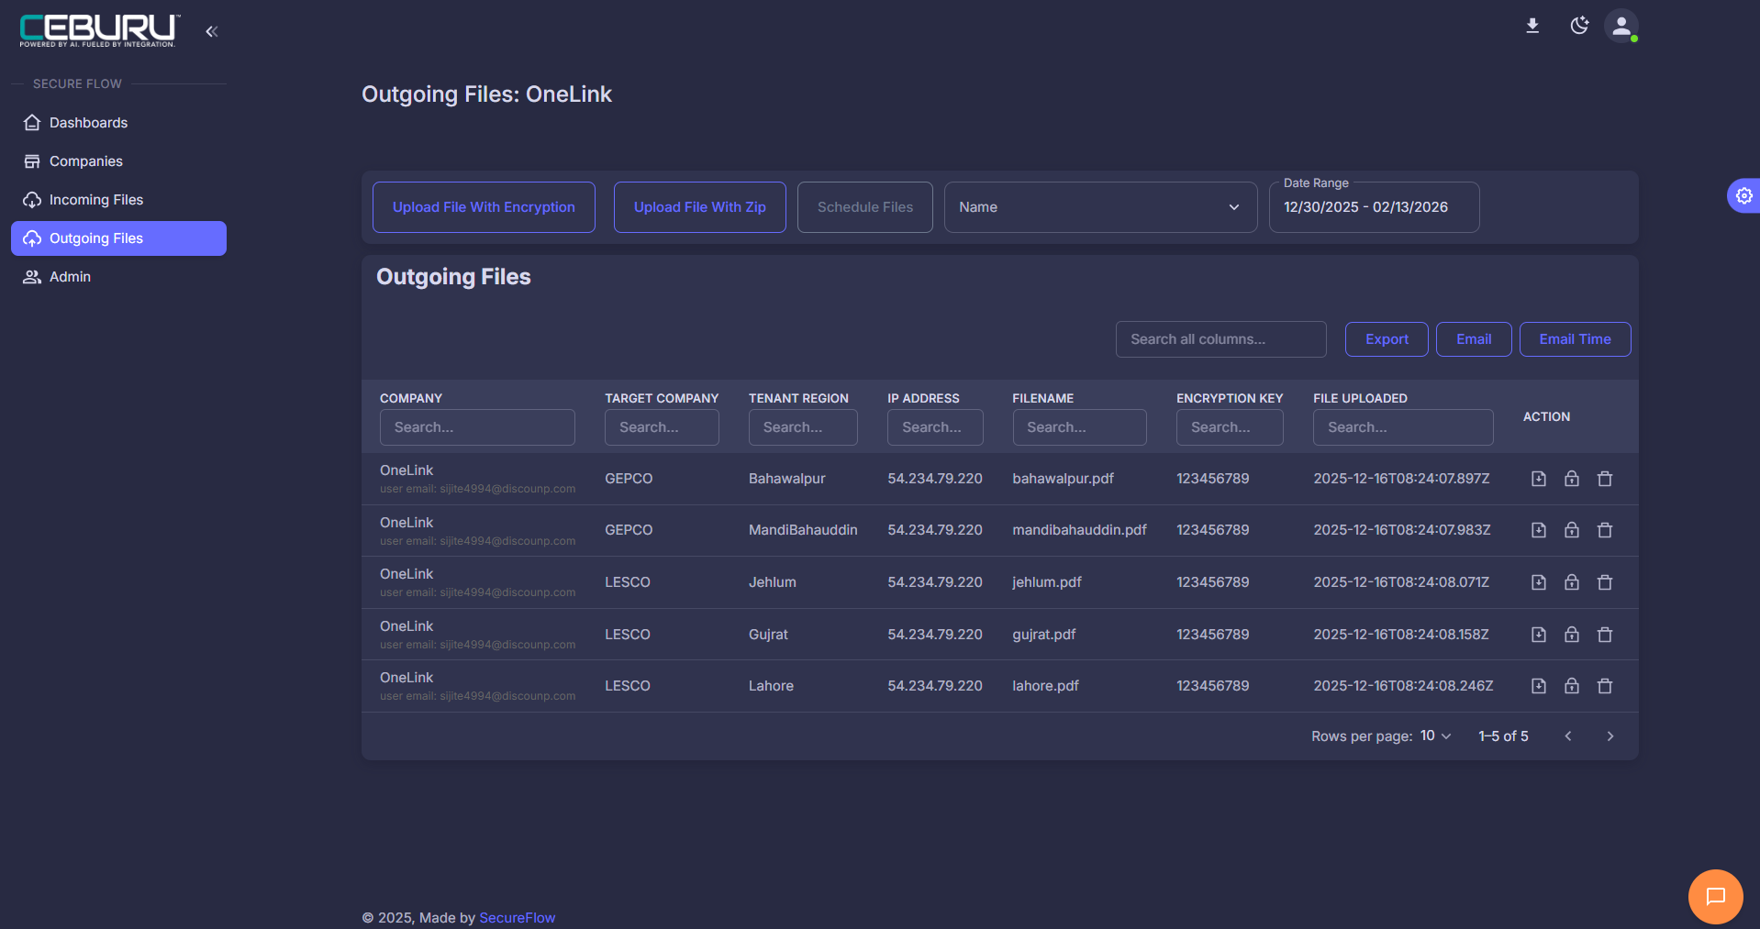Navigate to Incoming Files
Image resolution: width=1760 pixels, height=929 pixels.
pyautogui.click(x=118, y=200)
